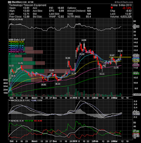Click the green +DI 27.05 legend value
Image resolution: width=141 pixels, height=143 pixels.
(x=29, y=121)
